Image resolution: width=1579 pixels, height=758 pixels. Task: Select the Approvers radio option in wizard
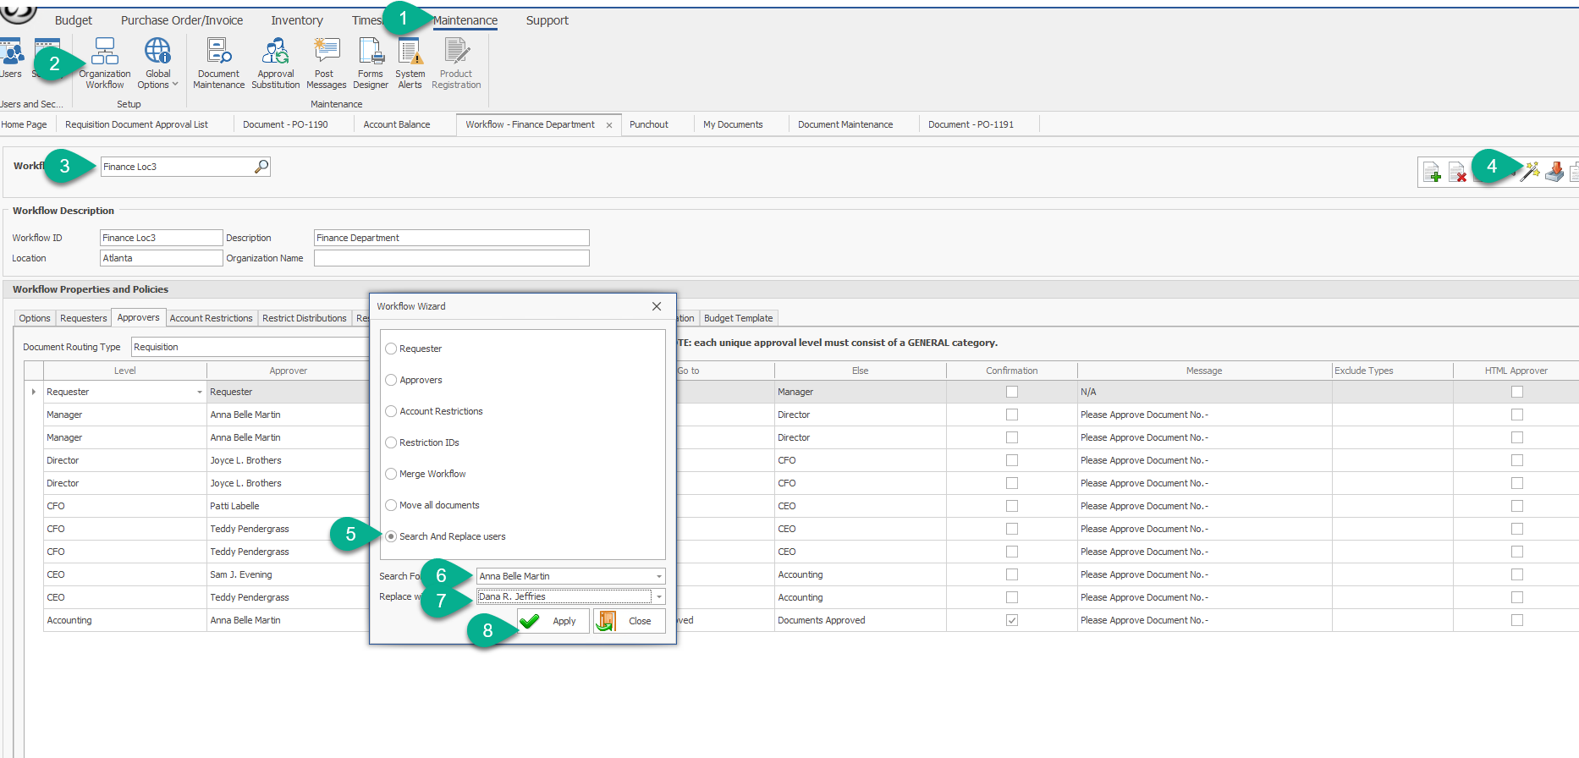coord(391,380)
